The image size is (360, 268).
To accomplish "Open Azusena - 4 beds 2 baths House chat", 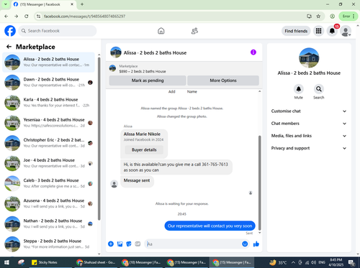I will tap(49, 203).
